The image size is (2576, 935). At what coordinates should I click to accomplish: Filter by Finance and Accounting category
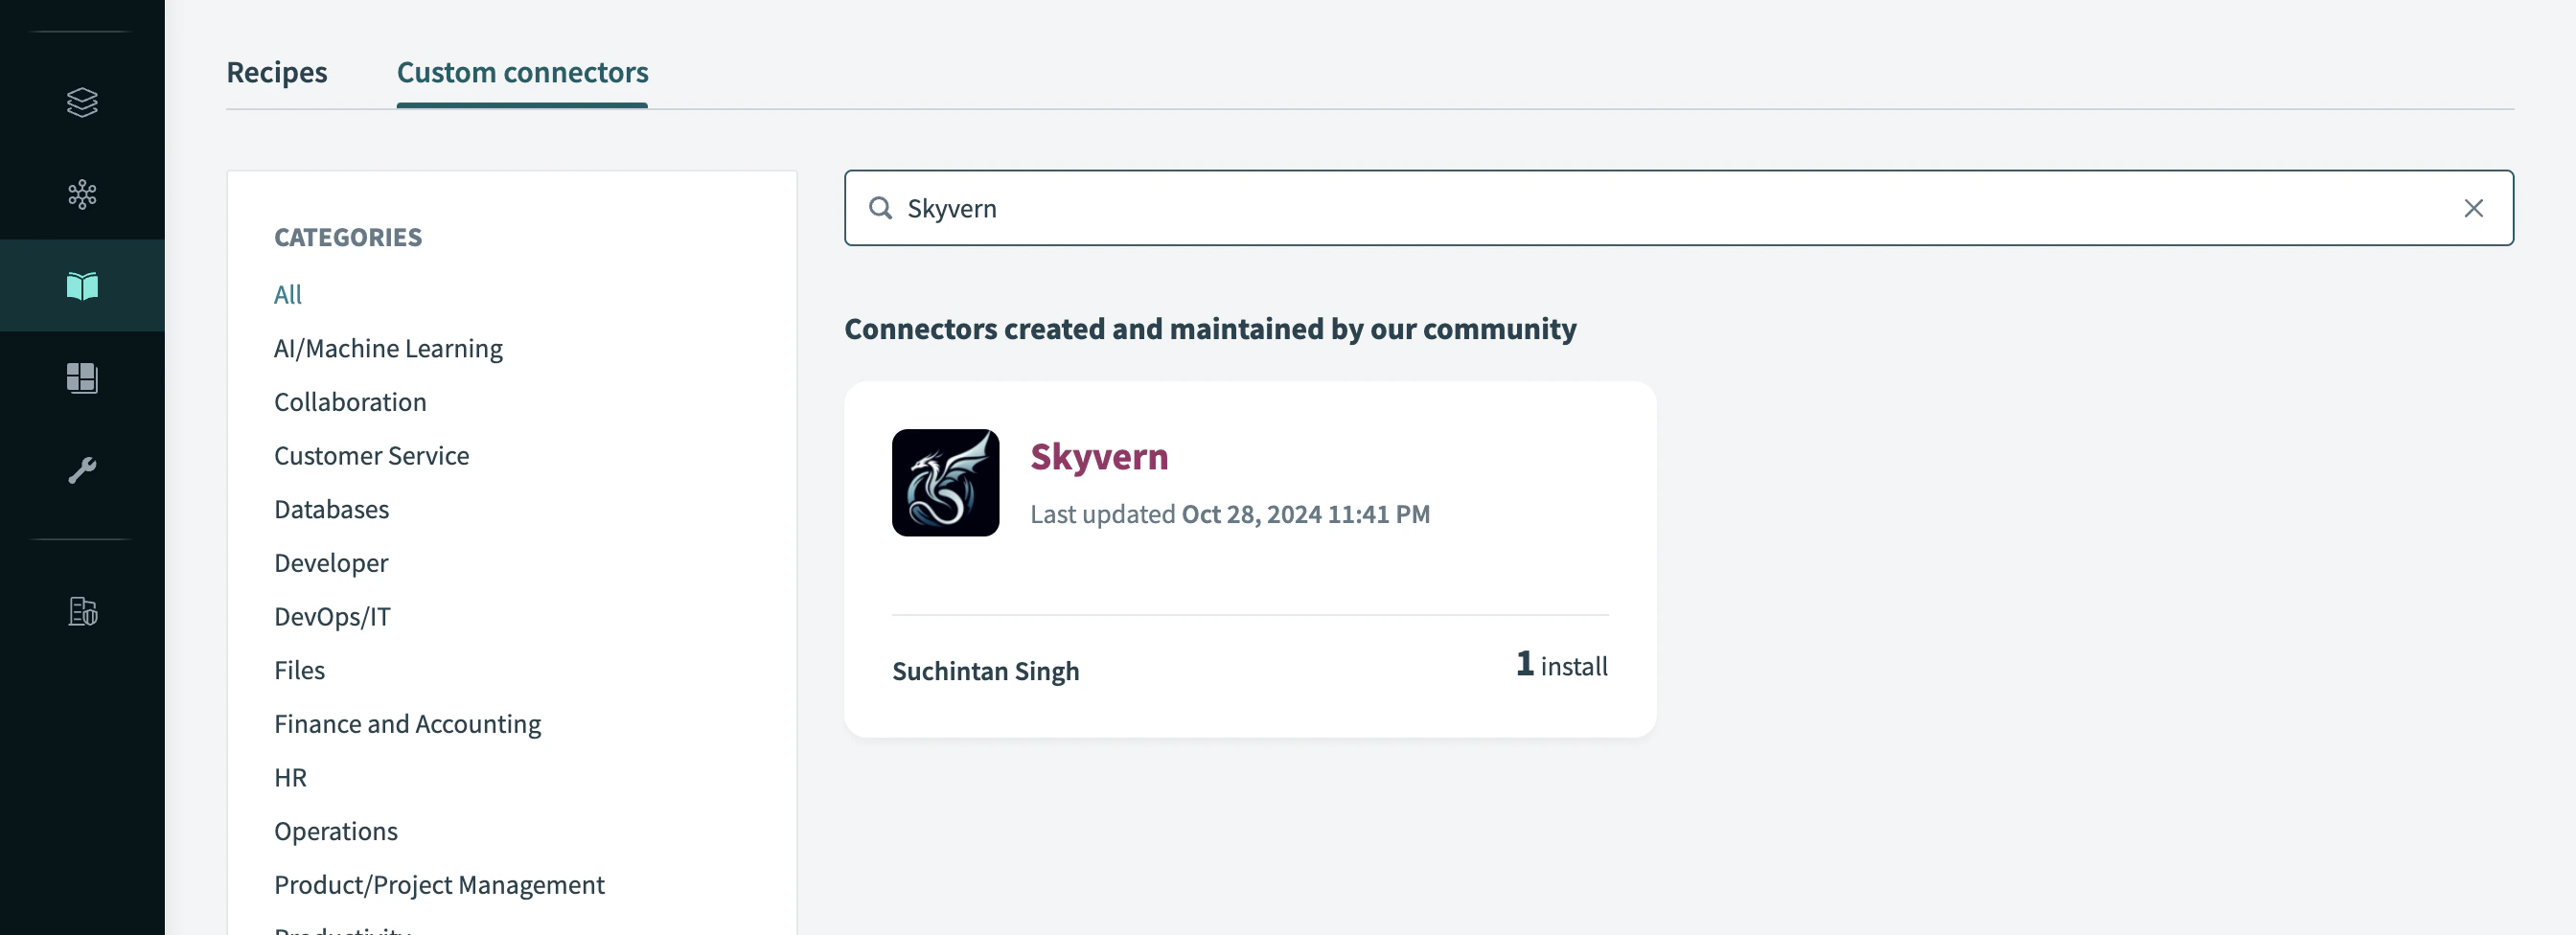tap(407, 723)
